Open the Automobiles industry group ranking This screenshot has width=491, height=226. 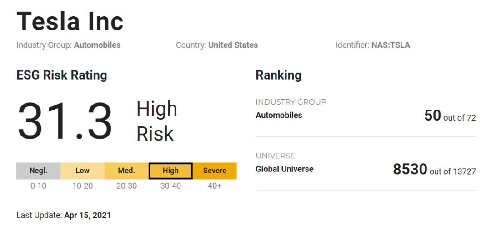(279, 116)
